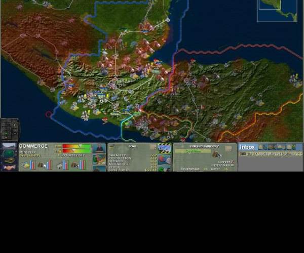The width and height of the screenshot is (304, 253).
Task: Select the highlighted Coal Mine entry
Action: 193,151
